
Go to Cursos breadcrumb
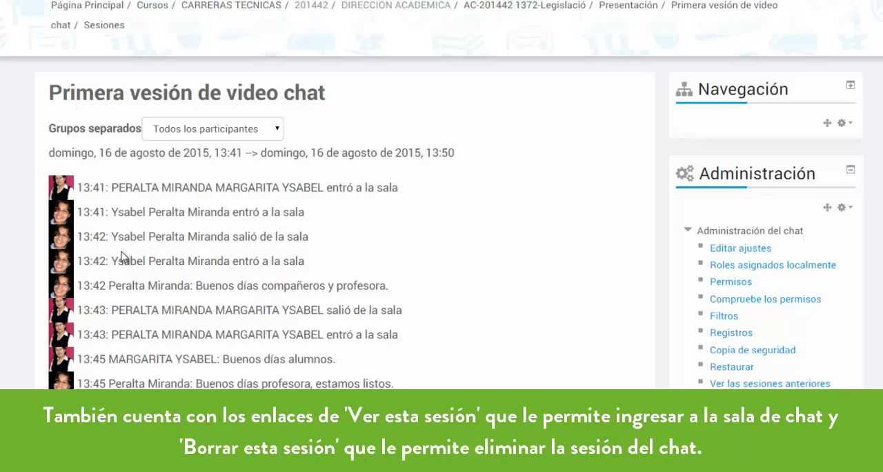tap(152, 6)
